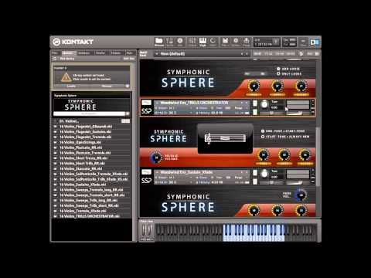Viewport: 371px width, 278px height.
Task: Click the refresh icon under browser tabs
Action: pos(55,59)
